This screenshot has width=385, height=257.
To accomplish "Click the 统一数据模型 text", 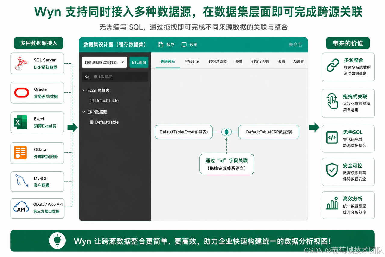I will (x=355, y=206).
